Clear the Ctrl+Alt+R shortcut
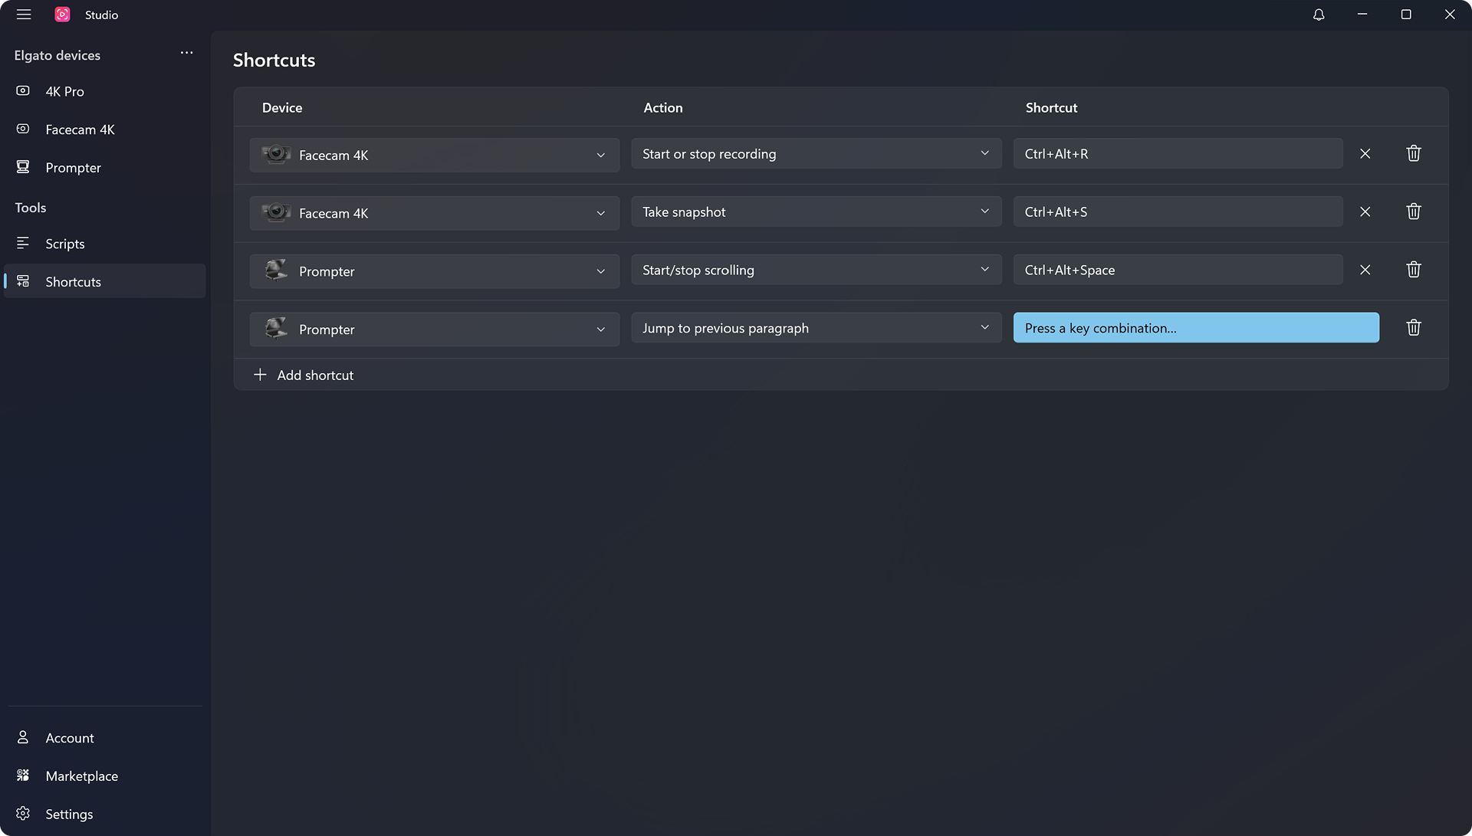This screenshot has height=836, width=1472. [1365, 154]
